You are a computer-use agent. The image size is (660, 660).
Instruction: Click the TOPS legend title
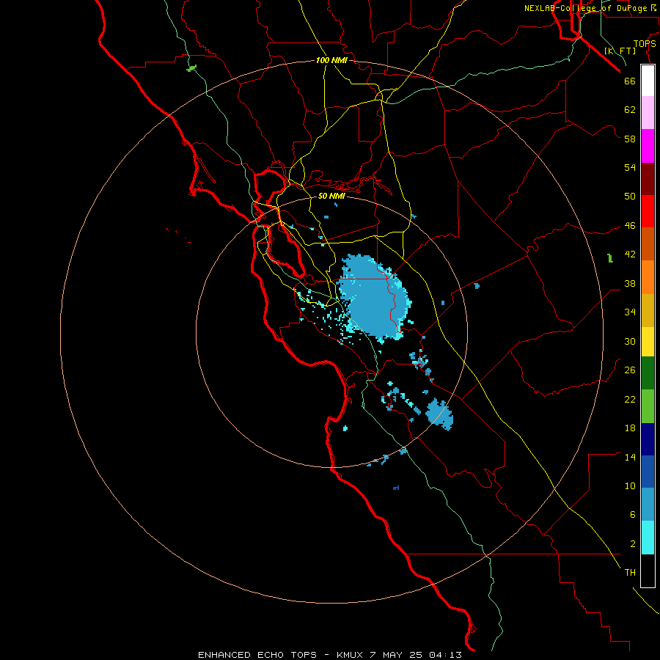point(645,43)
